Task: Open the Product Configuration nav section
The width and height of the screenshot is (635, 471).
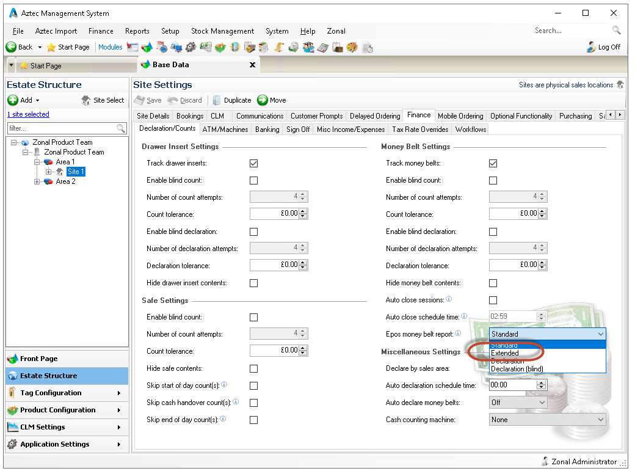Action: (67, 410)
